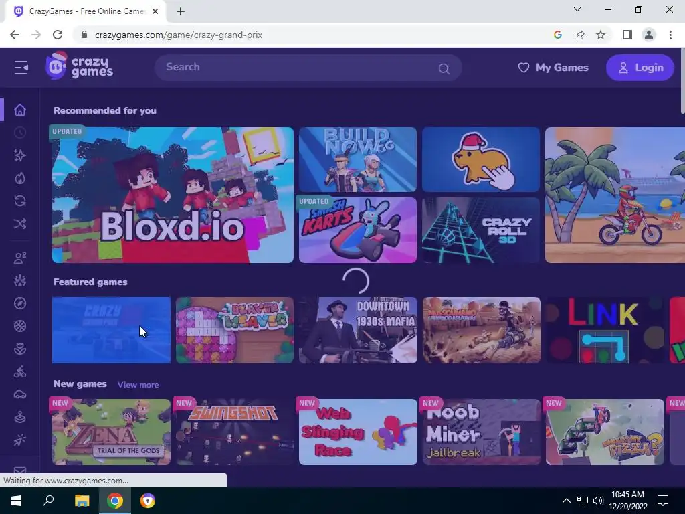This screenshot has width=685, height=514.
Task: Open Noob Miner Jailbreak thumbnail
Action: pos(482,432)
